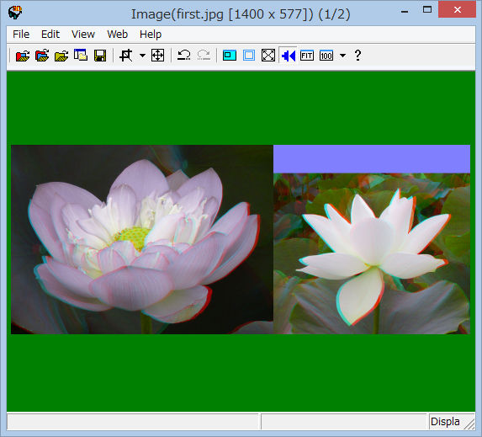Screen dimensions: 482x437
Task: Expand the dropdown arrow beside 100 zoom
Action: 342,56
